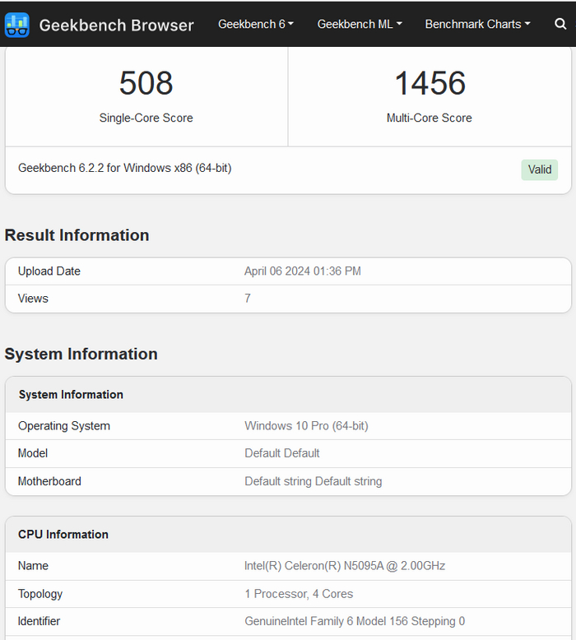Viewport: 576px width, 640px height.
Task: Click the Upload Date row label
Action: (49, 271)
